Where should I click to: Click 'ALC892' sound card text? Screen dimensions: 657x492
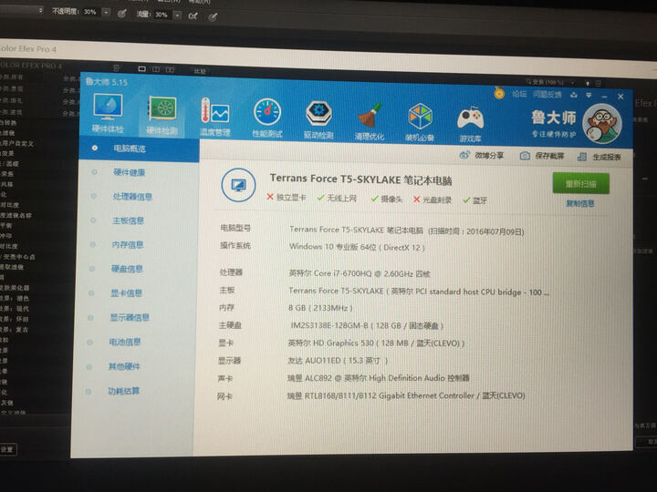pyautogui.click(x=318, y=378)
